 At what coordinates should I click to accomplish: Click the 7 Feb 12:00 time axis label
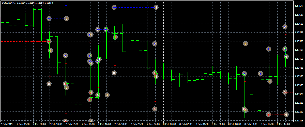(72, 124)
